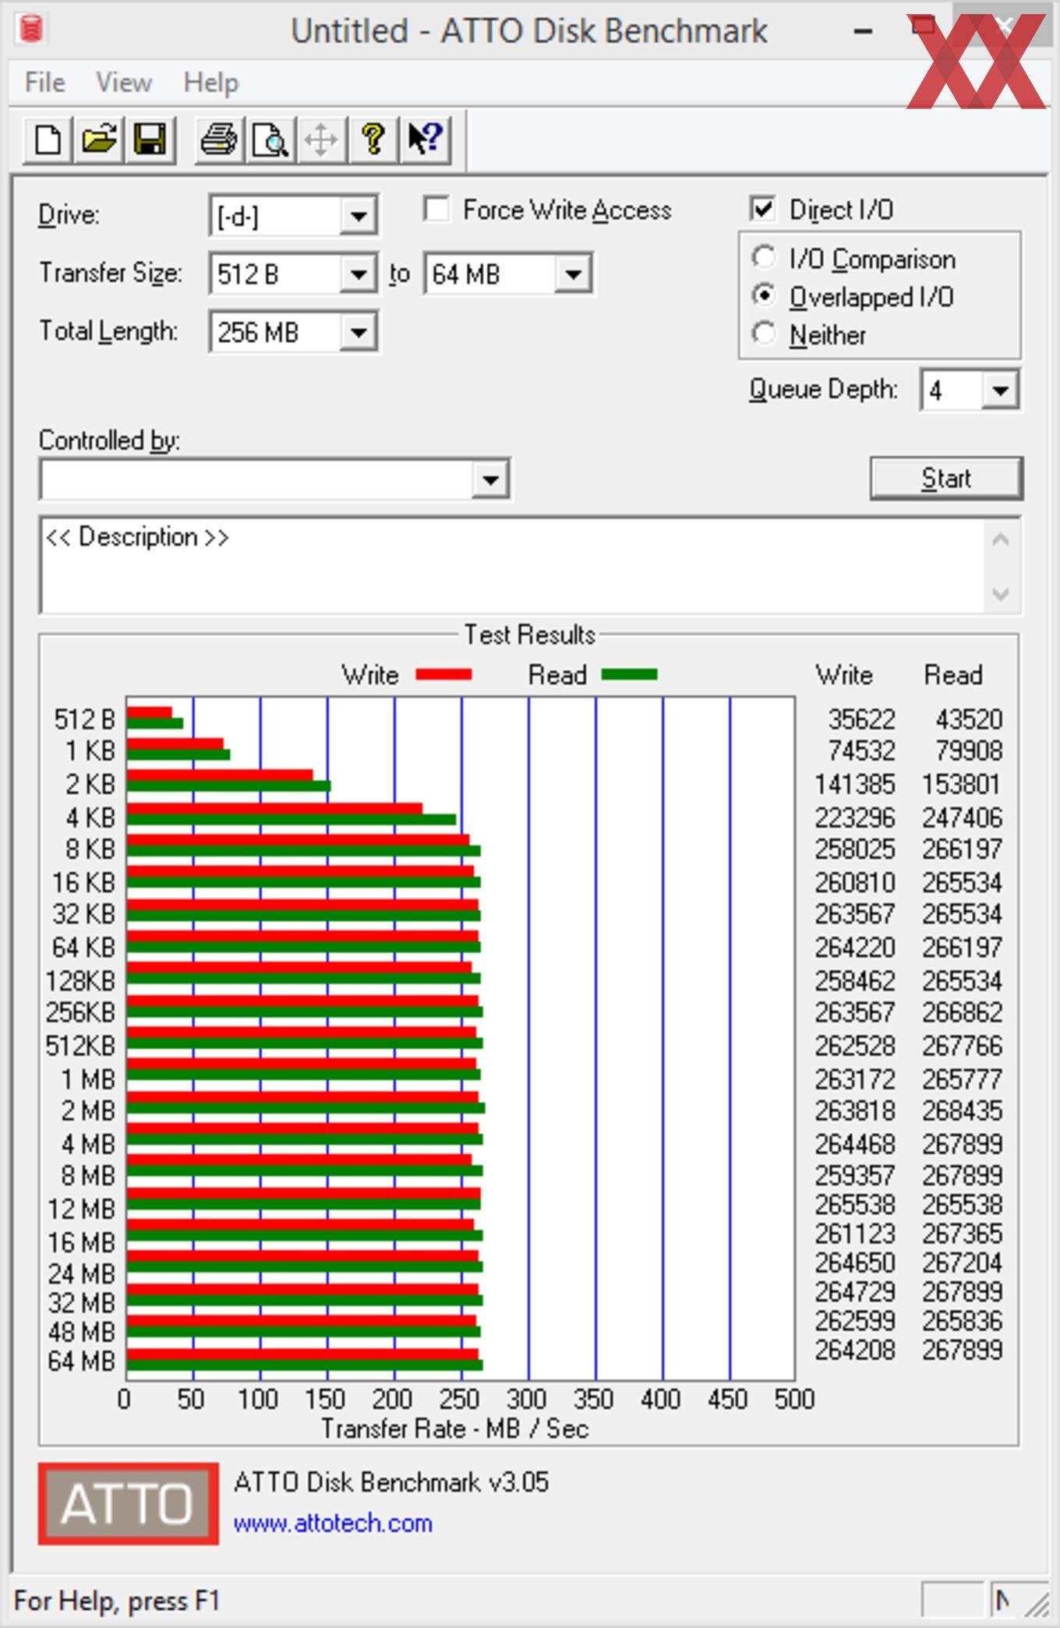This screenshot has height=1628, width=1060.
Task: Click the Save floppy disk icon
Action: coord(150,140)
